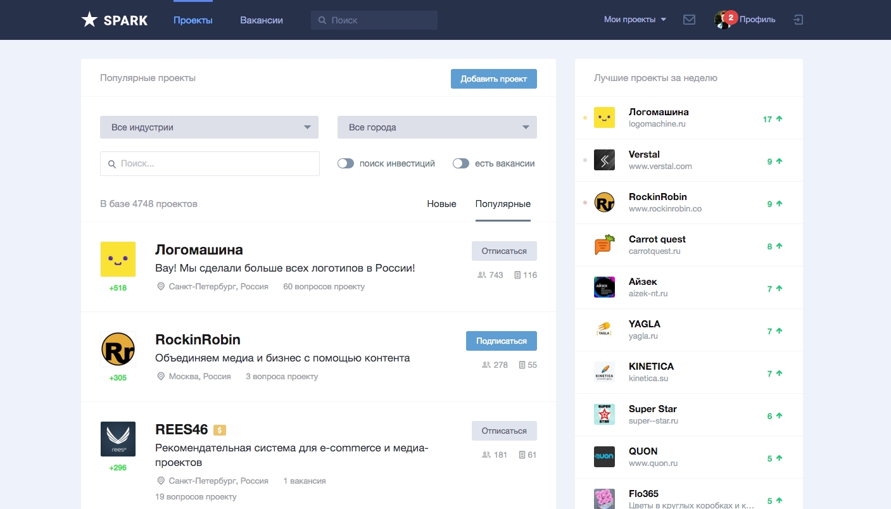
Task: Click the Добавить проект button
Action: coord(493,79)
